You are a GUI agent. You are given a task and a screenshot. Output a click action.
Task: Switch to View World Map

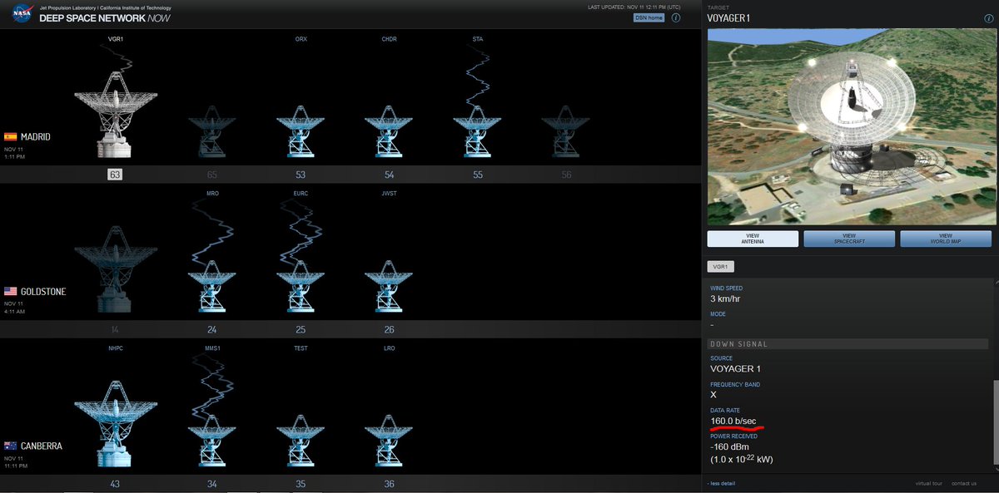pyautogui.click(x=945, y=239)
